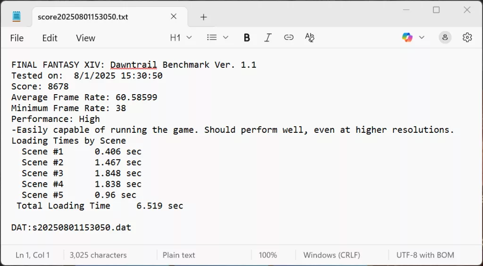This screenshot has width=483, height=266.
Task: Open the Edit menu
Action: [50, 38]
